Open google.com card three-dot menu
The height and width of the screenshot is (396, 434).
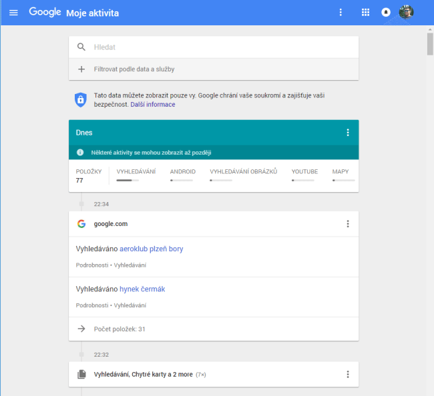[348, 224]
